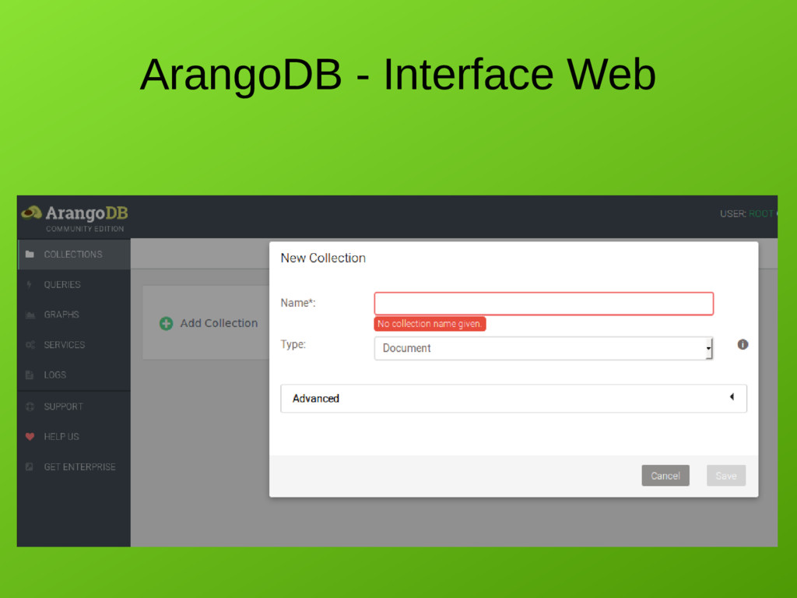Screen dimensions: 797x598
Task: Click the Add Collection tile label
Action: [219, 323]
